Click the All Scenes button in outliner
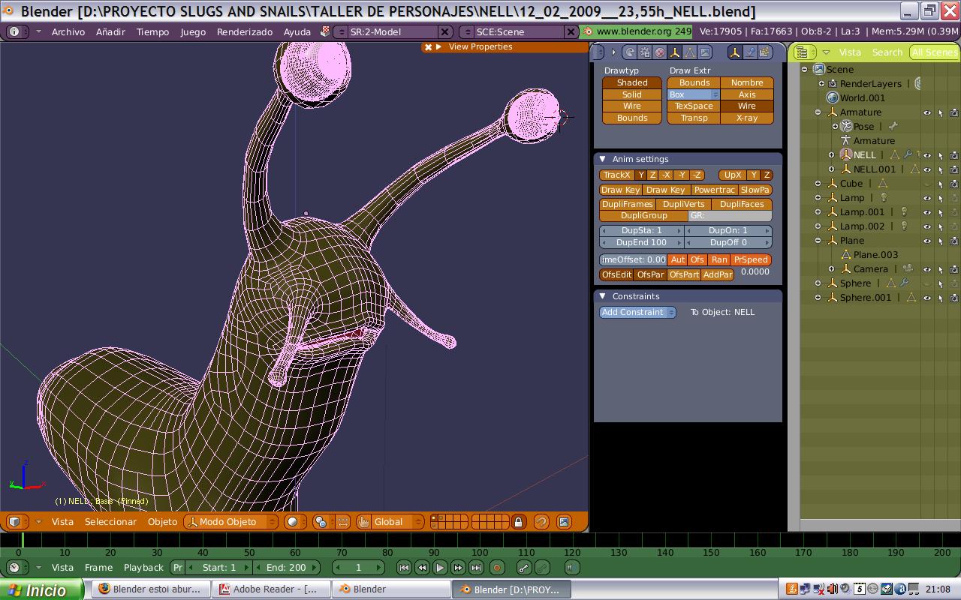 pos(935,52)
